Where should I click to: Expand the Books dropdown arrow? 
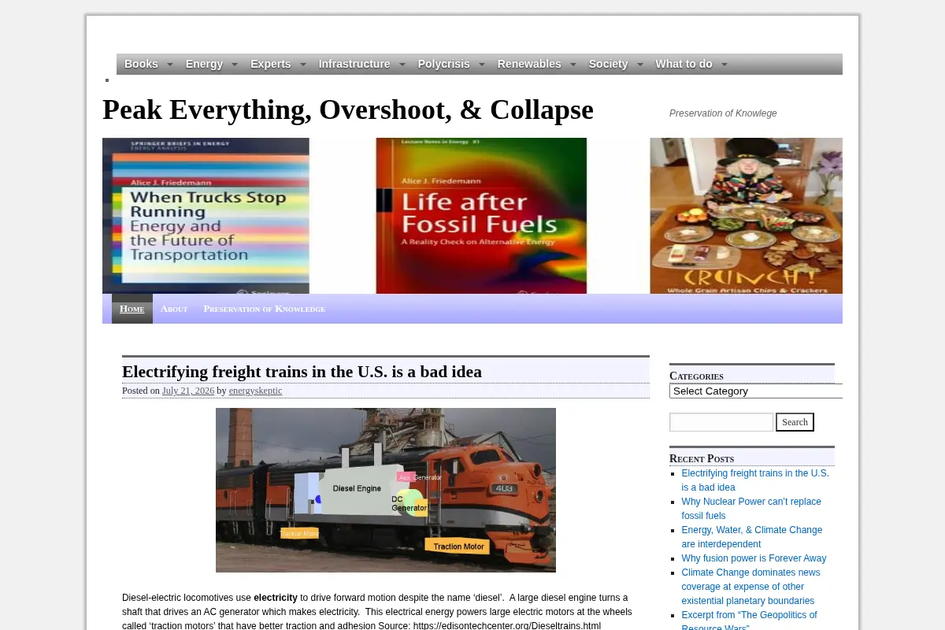(x=169, y=65)
